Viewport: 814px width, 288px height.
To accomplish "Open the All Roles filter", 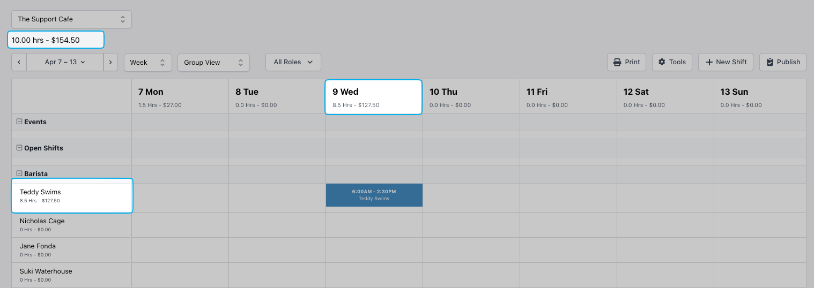I will pyautogui.click(x=293, y=62).
